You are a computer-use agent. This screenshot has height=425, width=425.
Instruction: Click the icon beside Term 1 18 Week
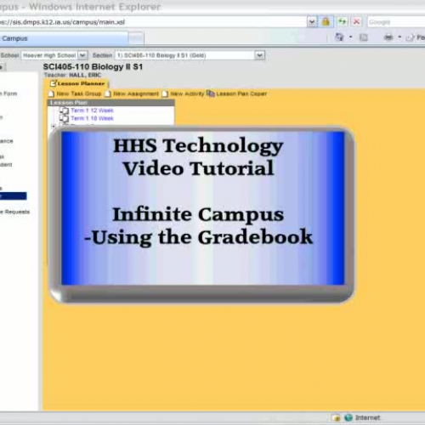tap(64, 118)
